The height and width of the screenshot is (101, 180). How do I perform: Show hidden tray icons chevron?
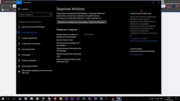click(x=149, y=99)
